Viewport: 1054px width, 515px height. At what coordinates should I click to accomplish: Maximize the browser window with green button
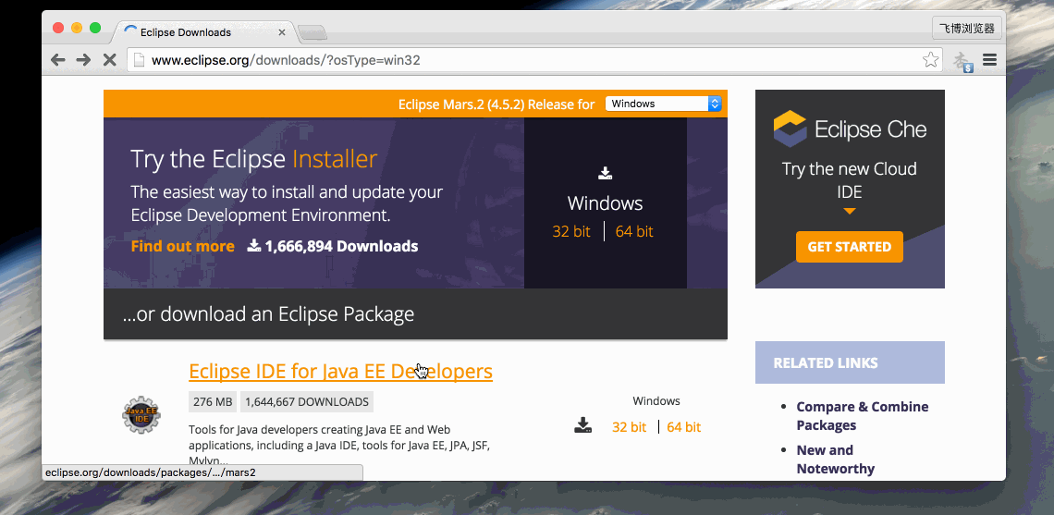(x=95, y=28)
